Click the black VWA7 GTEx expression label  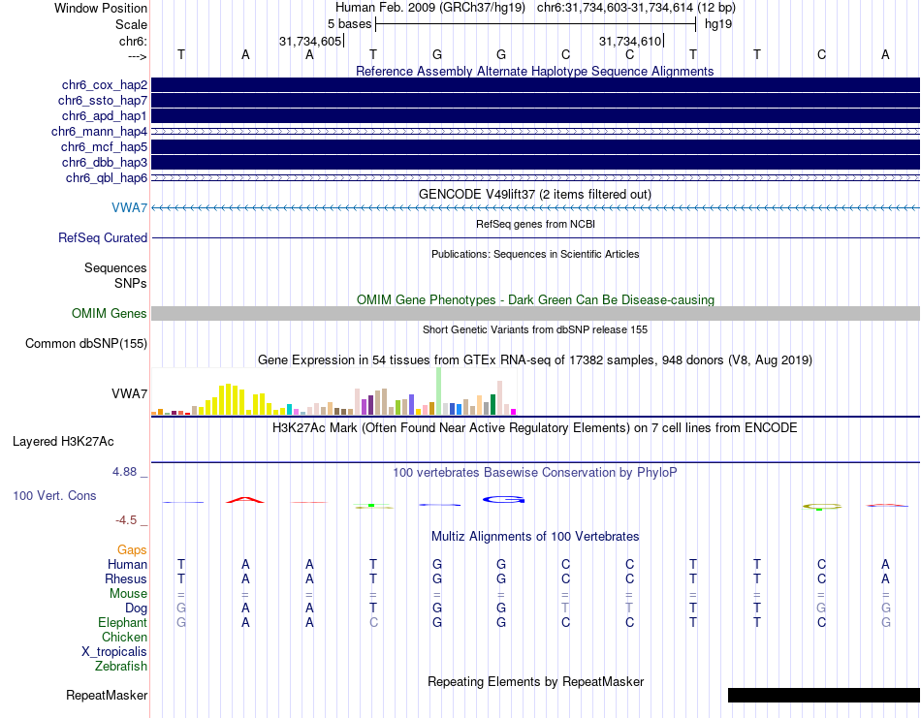tap(129, 394)
